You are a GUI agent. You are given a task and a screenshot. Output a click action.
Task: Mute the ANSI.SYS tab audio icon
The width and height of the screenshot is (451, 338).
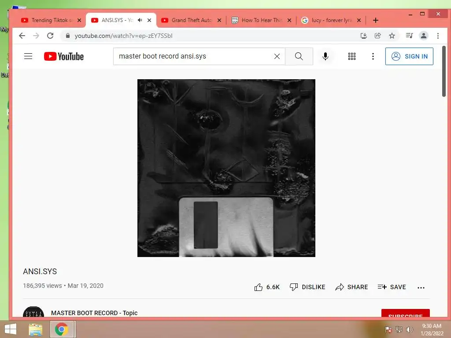(140, 20)
